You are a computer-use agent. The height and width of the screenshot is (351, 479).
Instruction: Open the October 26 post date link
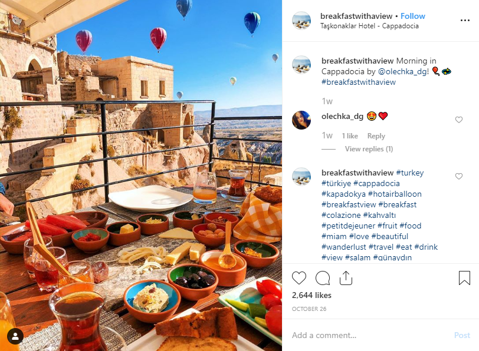[x=309, y=309]
